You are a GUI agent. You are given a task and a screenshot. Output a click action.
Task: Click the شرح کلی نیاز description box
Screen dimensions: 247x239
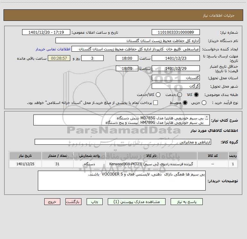(122, 120)
